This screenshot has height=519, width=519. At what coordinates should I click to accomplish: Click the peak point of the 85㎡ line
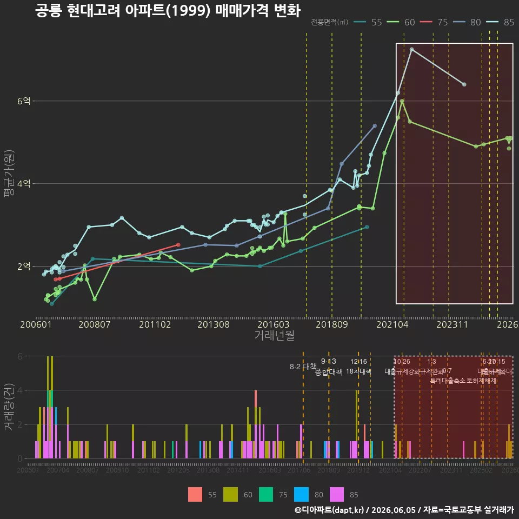pyautogui.click(x=412, y=50)
